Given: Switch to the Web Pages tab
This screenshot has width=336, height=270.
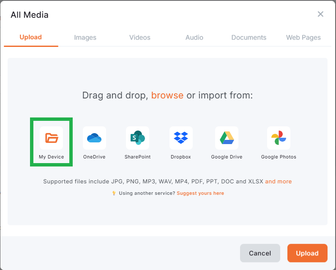Looking at the screenshot, I should click(x=303, y=38).
